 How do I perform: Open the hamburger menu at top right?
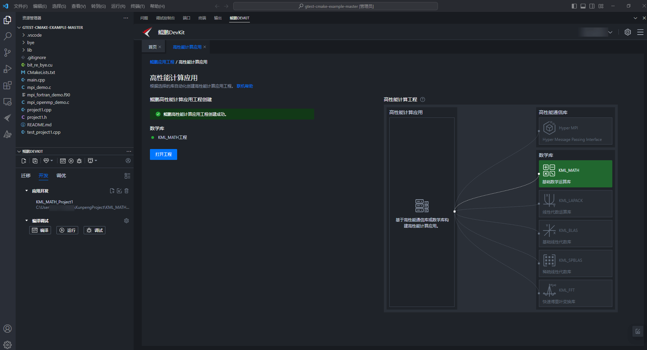coord(640,32)
